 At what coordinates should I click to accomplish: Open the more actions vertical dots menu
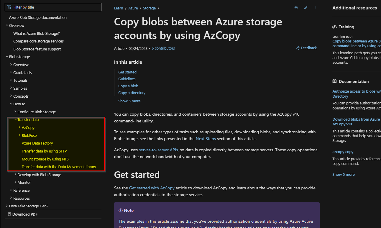pos(315,8)
